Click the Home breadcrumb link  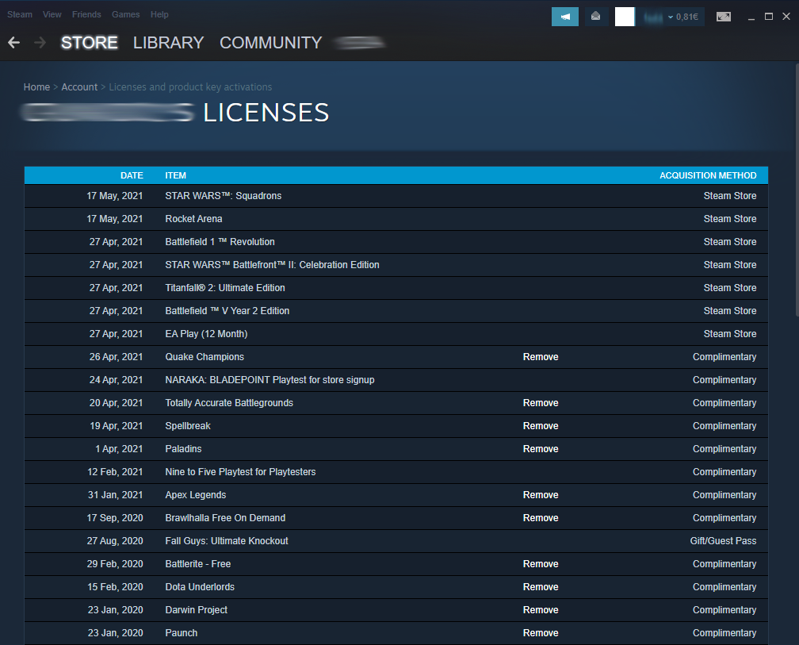point(36,87)
